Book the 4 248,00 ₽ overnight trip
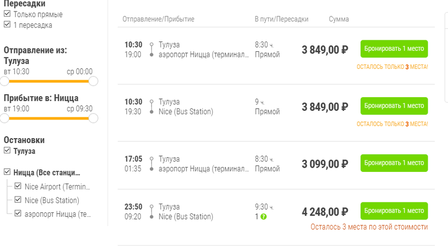The height and width of the screenshot is (250, 448). pyautogui.click(x=394, y=211)
